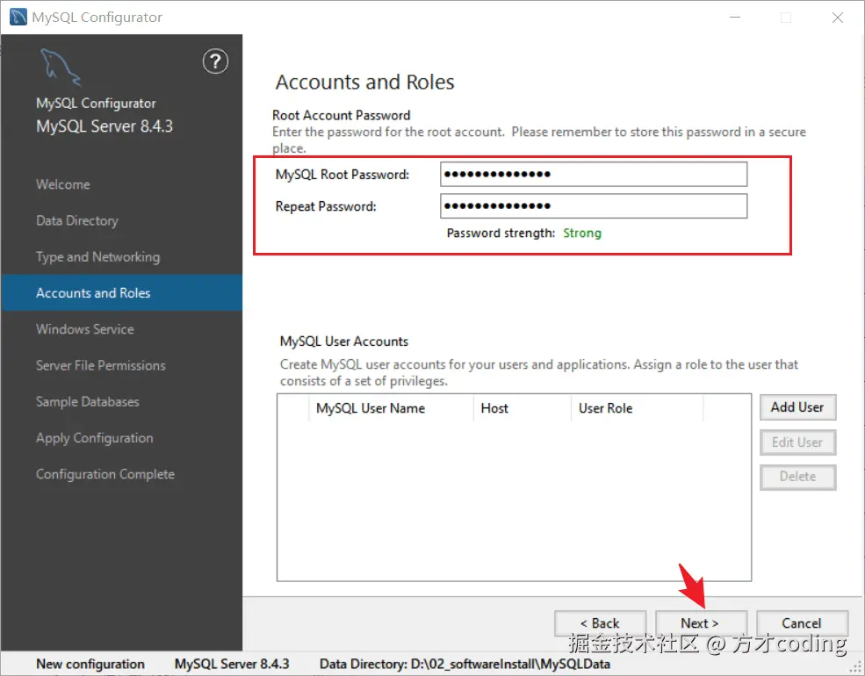Open the Configuration Complete step

[x=105, y=474]
